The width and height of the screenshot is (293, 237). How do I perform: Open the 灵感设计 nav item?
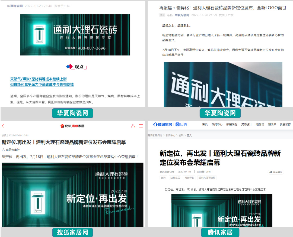[x=246, y=125]
